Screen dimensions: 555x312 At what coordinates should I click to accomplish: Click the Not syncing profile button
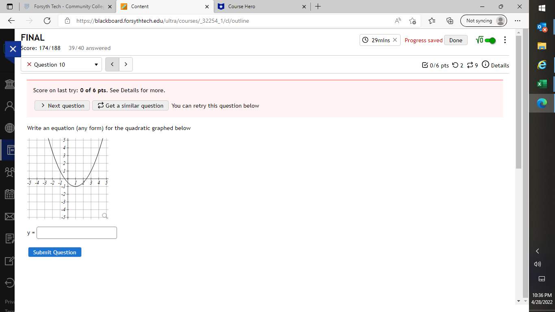483,21
